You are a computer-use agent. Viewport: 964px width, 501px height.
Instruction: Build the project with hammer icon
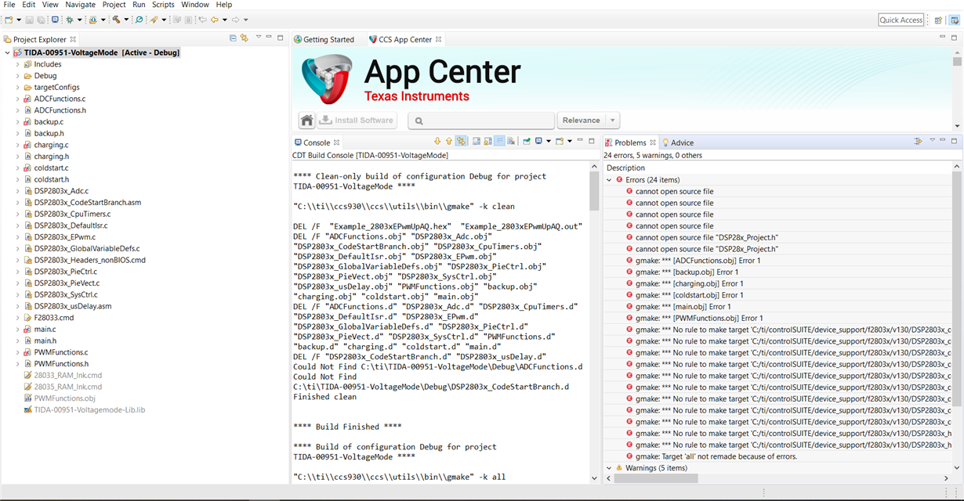(115, 20)
